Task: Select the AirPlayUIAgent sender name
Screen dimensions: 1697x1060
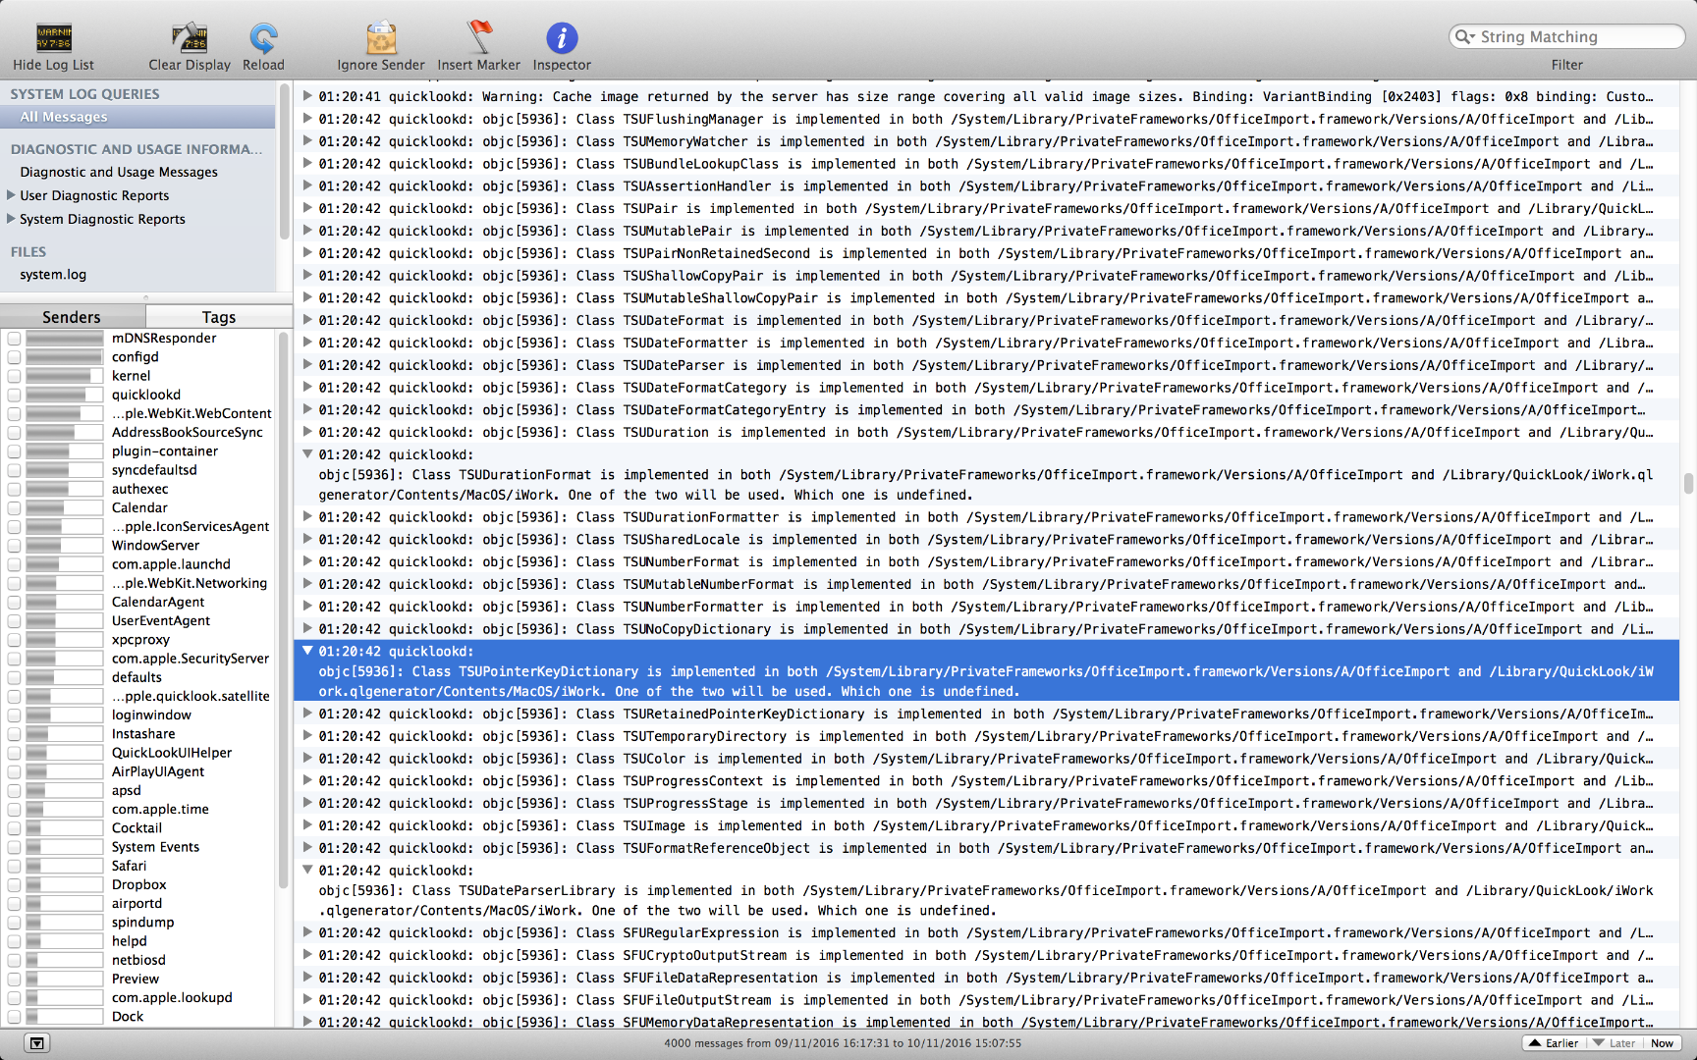Action: [158, 772]
